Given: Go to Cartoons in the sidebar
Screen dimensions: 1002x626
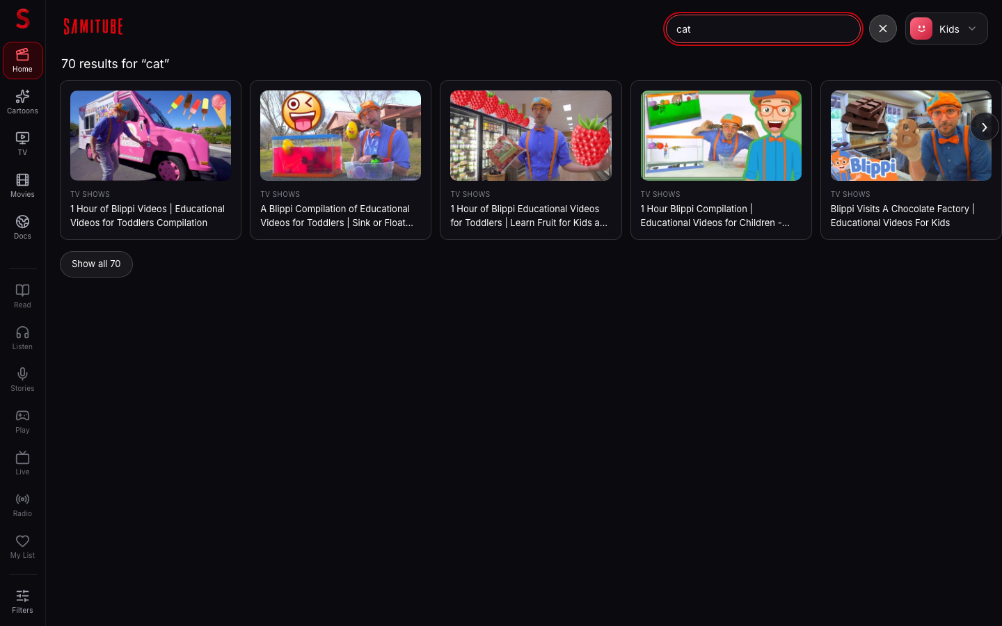Looking at the screenshot, I should point(22,102).
